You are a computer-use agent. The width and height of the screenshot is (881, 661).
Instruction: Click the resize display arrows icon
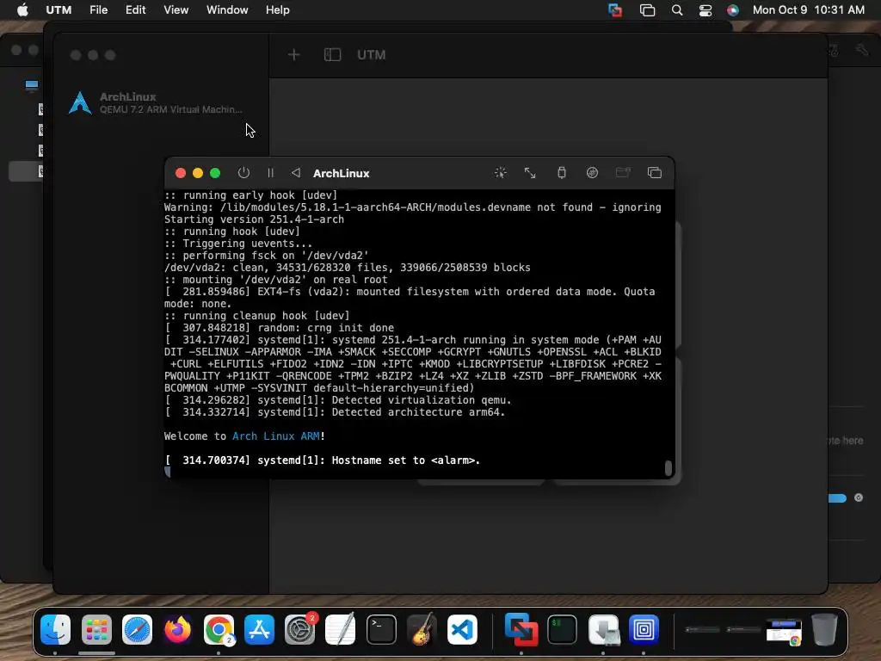point(530,172)
